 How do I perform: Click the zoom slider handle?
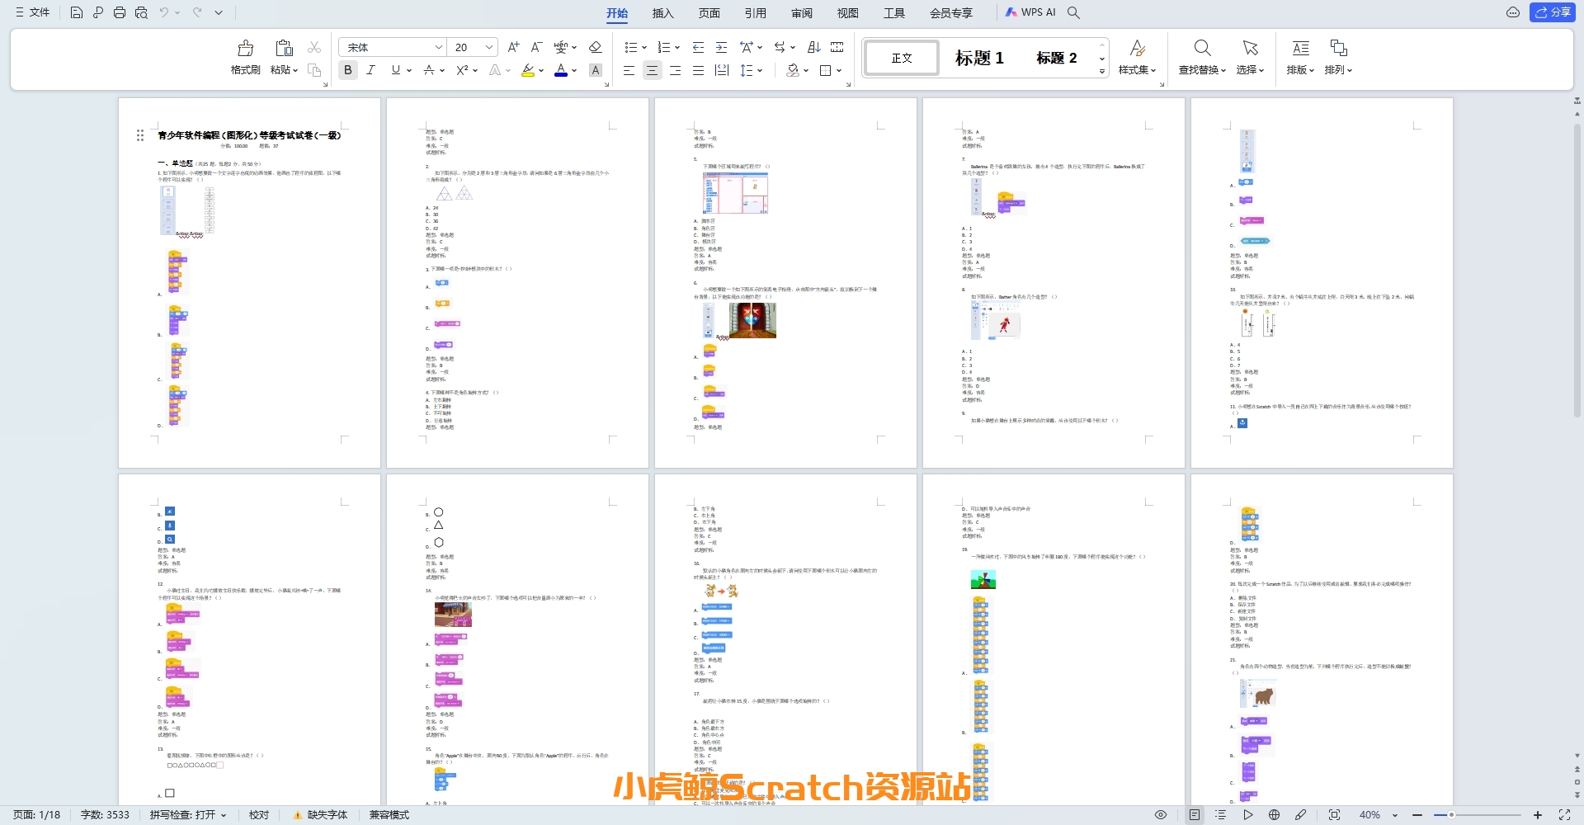pyautogui.click(x=1450, y=815)
